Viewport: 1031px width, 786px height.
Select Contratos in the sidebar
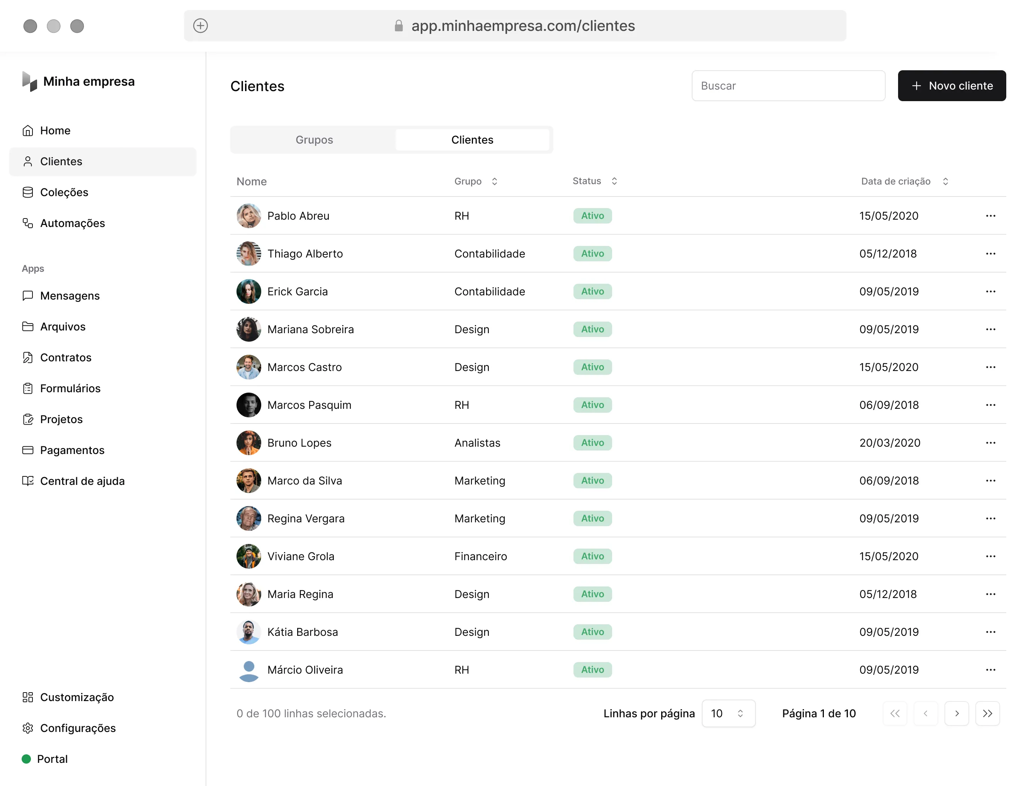tap(66, 357)
